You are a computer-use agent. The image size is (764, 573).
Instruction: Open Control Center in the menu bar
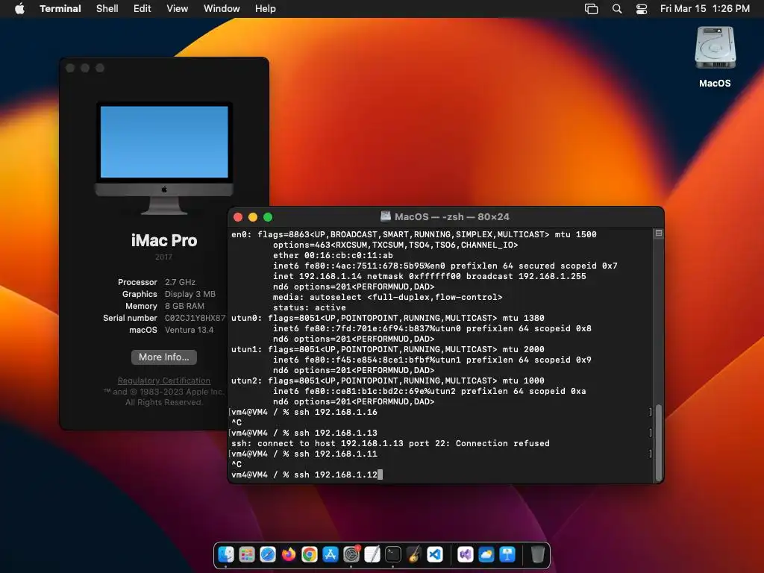coord(642,9)
